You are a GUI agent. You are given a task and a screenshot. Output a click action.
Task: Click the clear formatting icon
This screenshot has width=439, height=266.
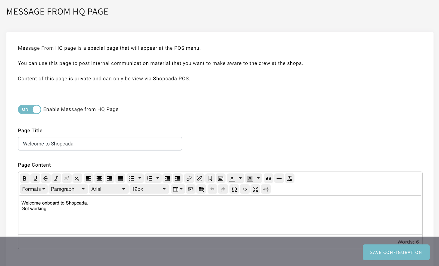(289, 178)
